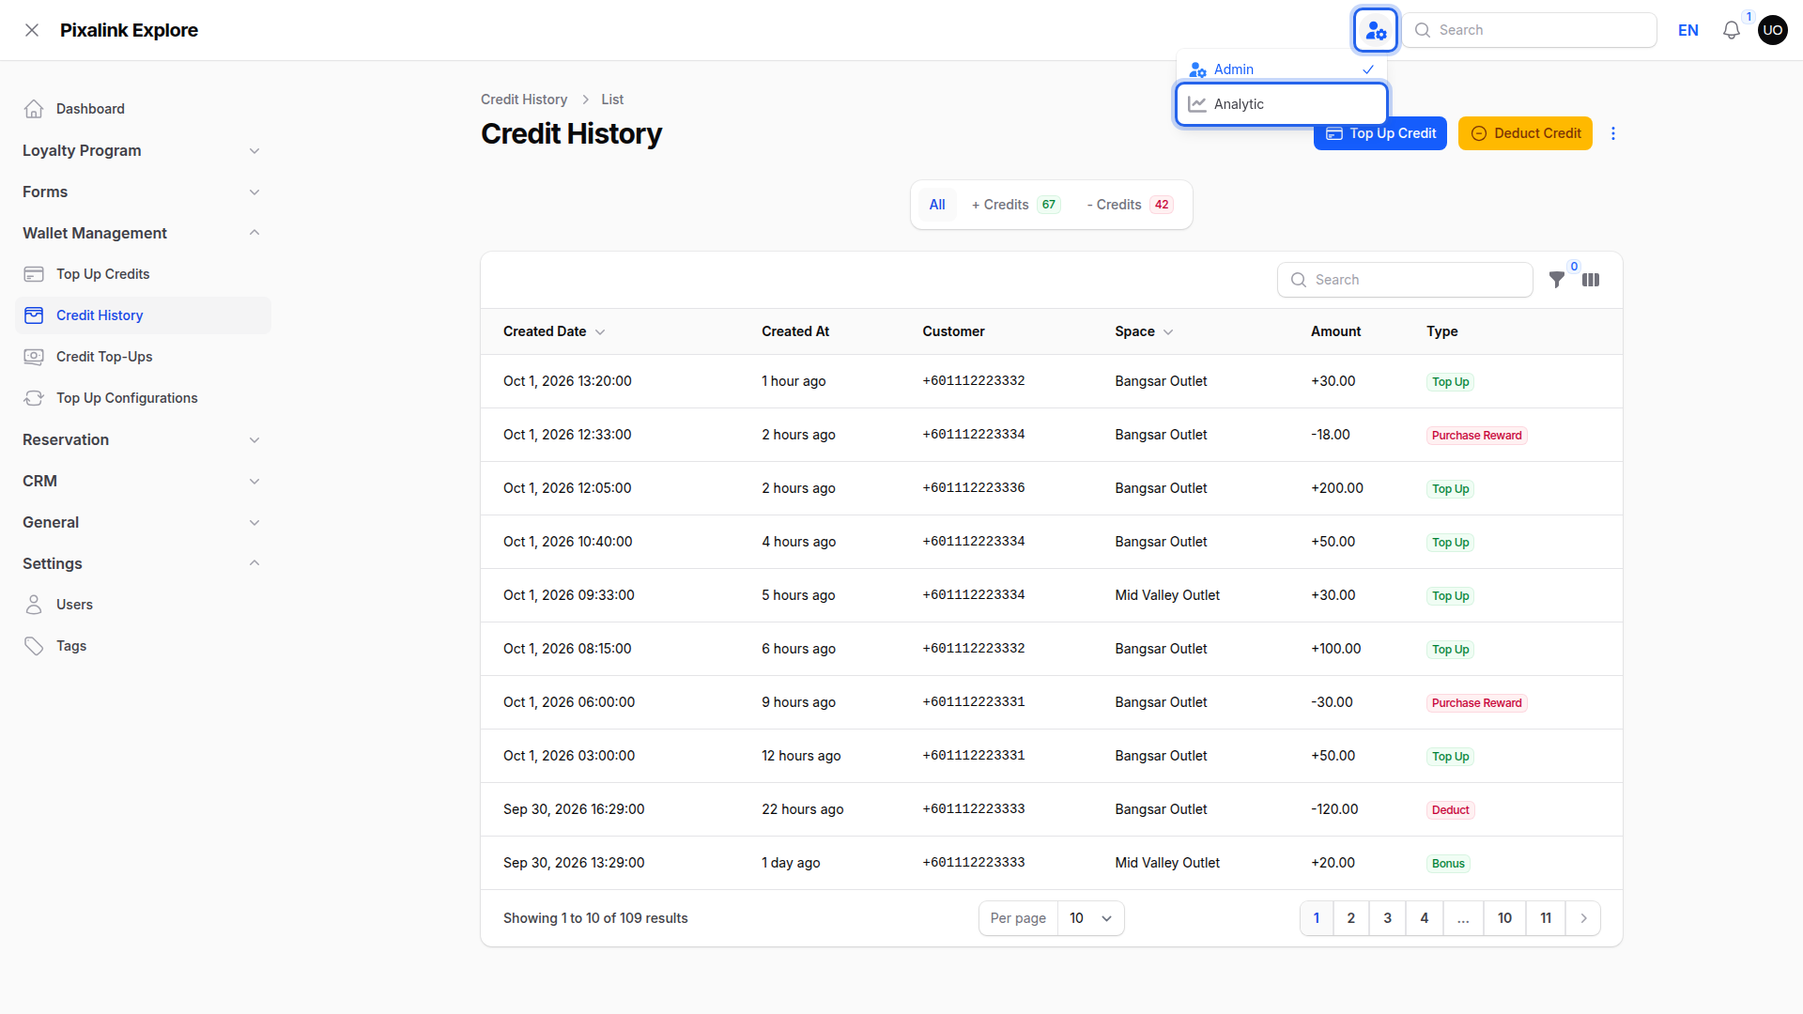Open the panel switcher user-gear icon
The height and width of the screenshot is (1014, 1803).
click(x=1376, y=30)
